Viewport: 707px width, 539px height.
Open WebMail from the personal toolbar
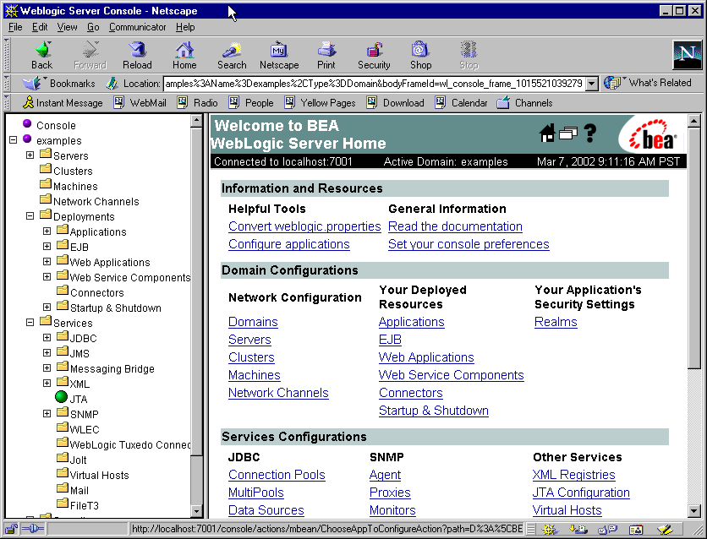click(140, 103)
